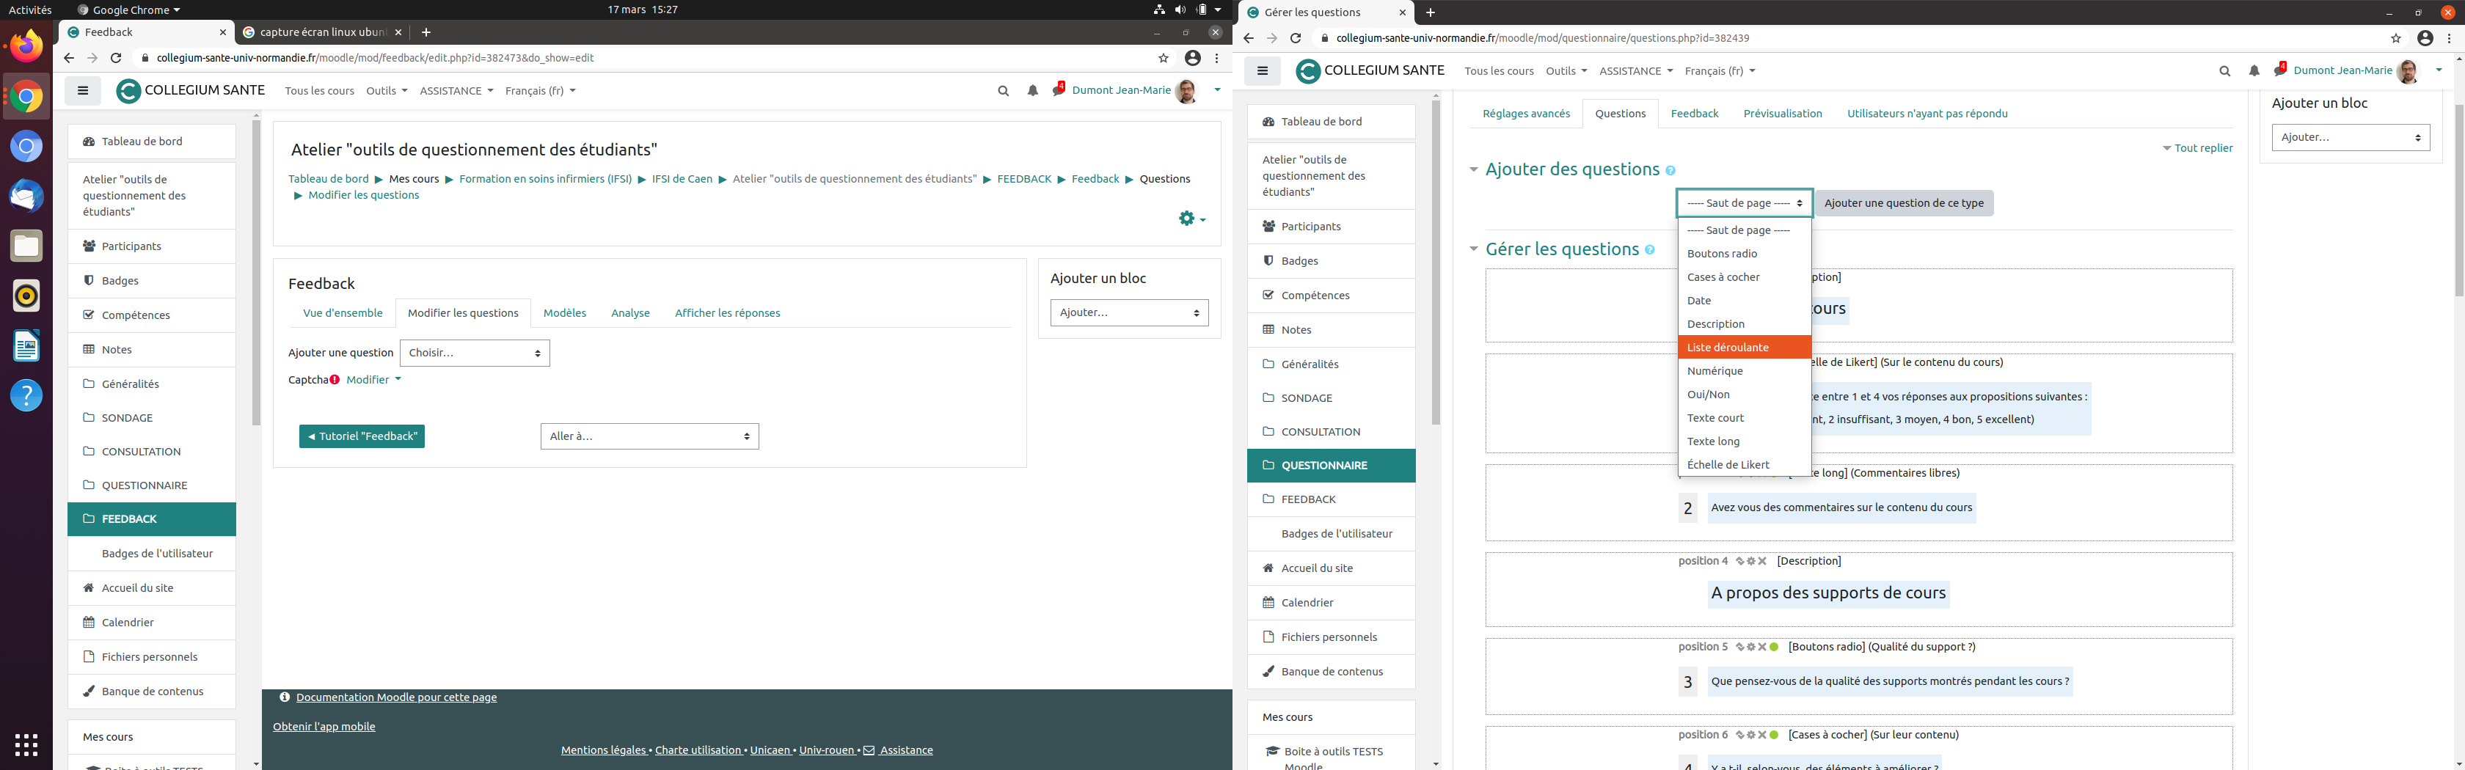Toggle the green required dot on position 5
2465x770 pixels.
tap(1773, 648)
